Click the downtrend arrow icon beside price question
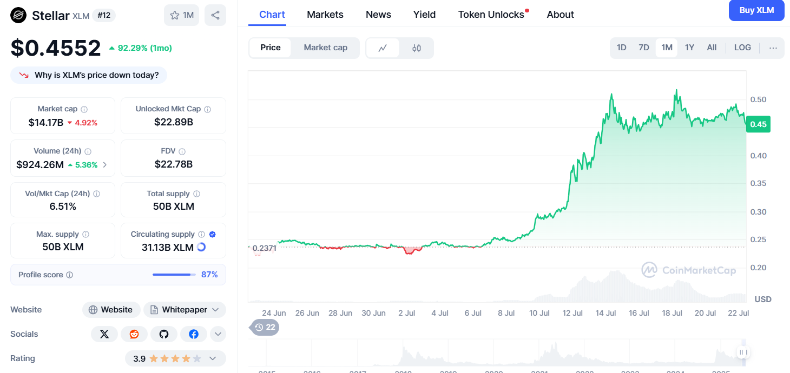Image resolution: width=790 pixels, height=373 pixels. tap(24, 75)
